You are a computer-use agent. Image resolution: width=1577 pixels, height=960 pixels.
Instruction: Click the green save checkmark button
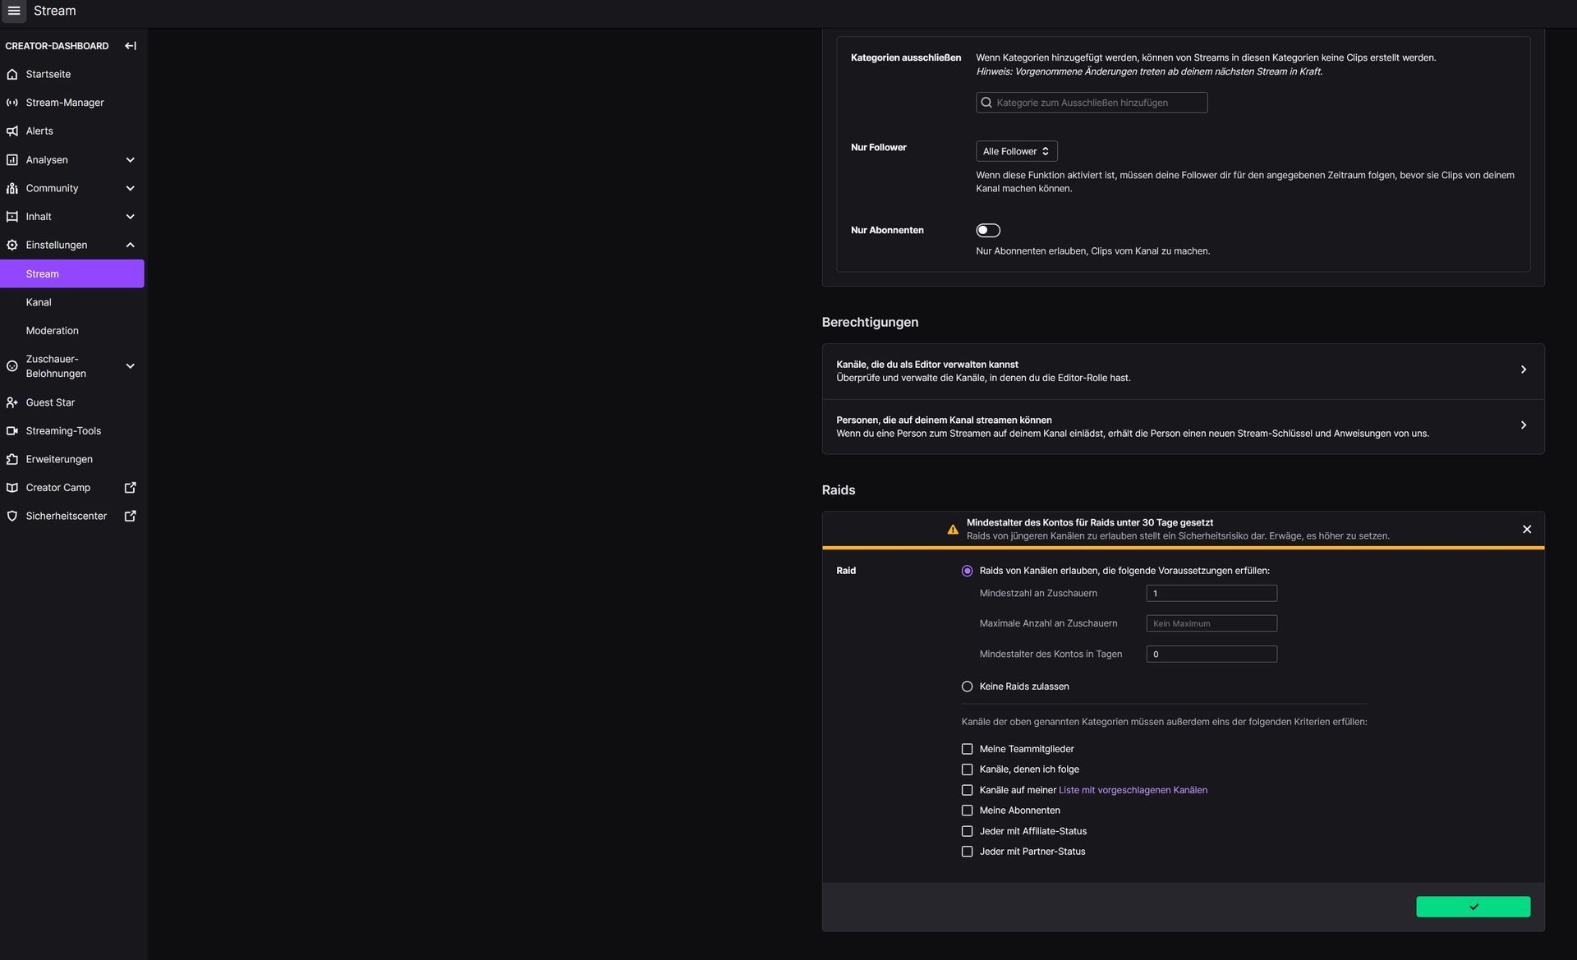coord(1473,907)
